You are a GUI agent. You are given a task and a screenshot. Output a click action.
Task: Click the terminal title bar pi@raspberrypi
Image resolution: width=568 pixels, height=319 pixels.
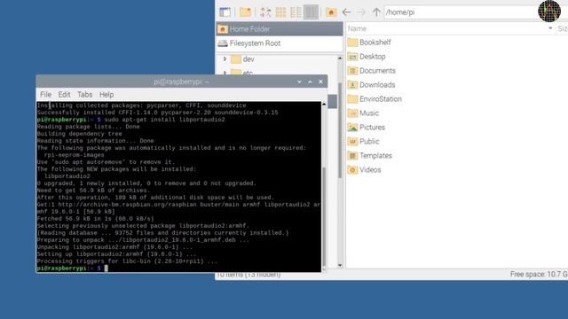click(x=181, y=82)
